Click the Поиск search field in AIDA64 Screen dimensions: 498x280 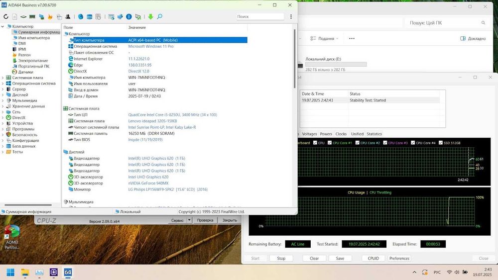[260, 16]
